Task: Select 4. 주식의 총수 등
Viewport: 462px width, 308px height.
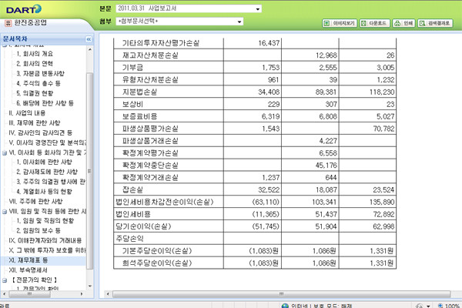Action: point(38,83)
